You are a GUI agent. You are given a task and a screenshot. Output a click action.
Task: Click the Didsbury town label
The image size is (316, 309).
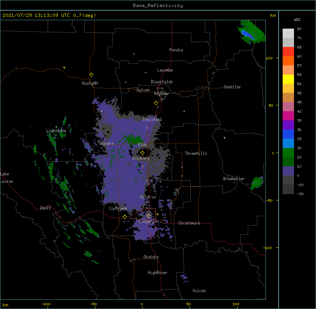(141, 158)
